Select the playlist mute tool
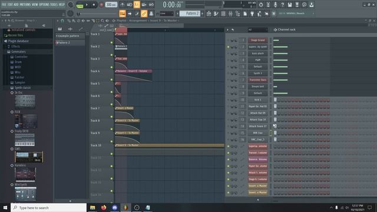377x212 pixels. coord(83,21)
